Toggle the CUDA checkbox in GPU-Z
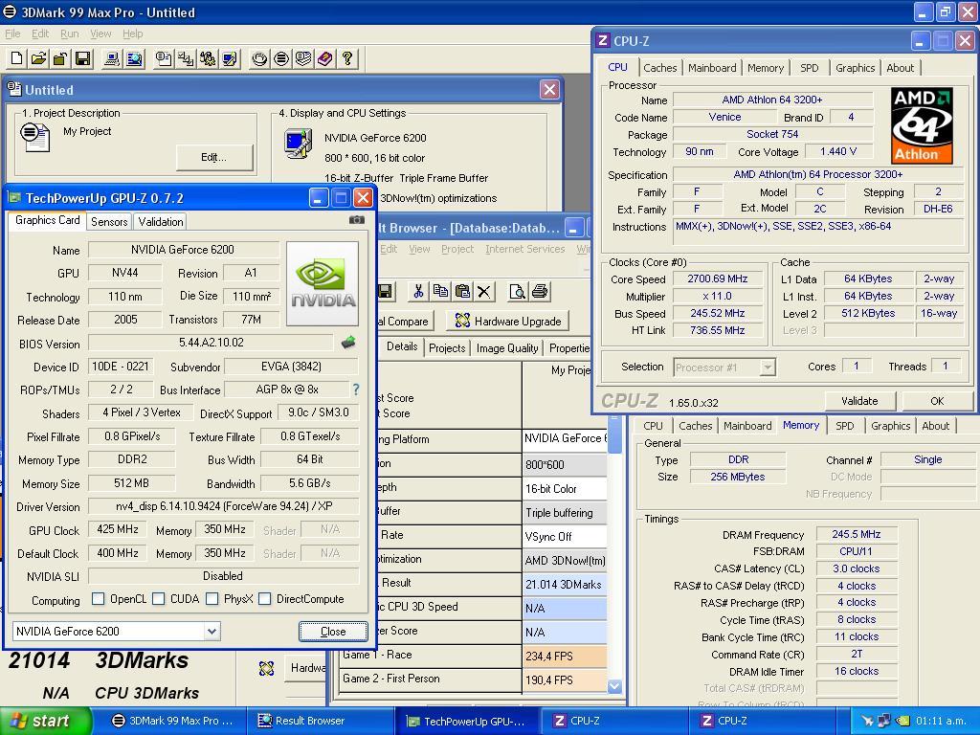Screen dimensions: 980x735 [158, 599]
